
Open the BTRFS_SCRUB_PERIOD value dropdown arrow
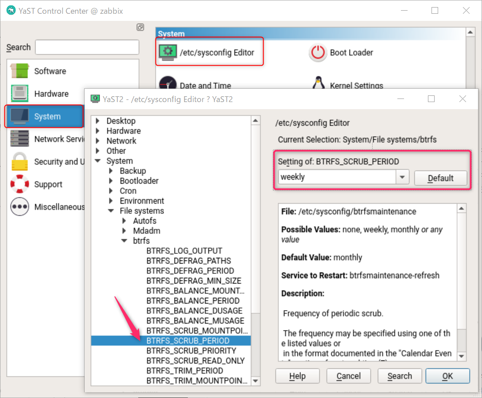402,177
